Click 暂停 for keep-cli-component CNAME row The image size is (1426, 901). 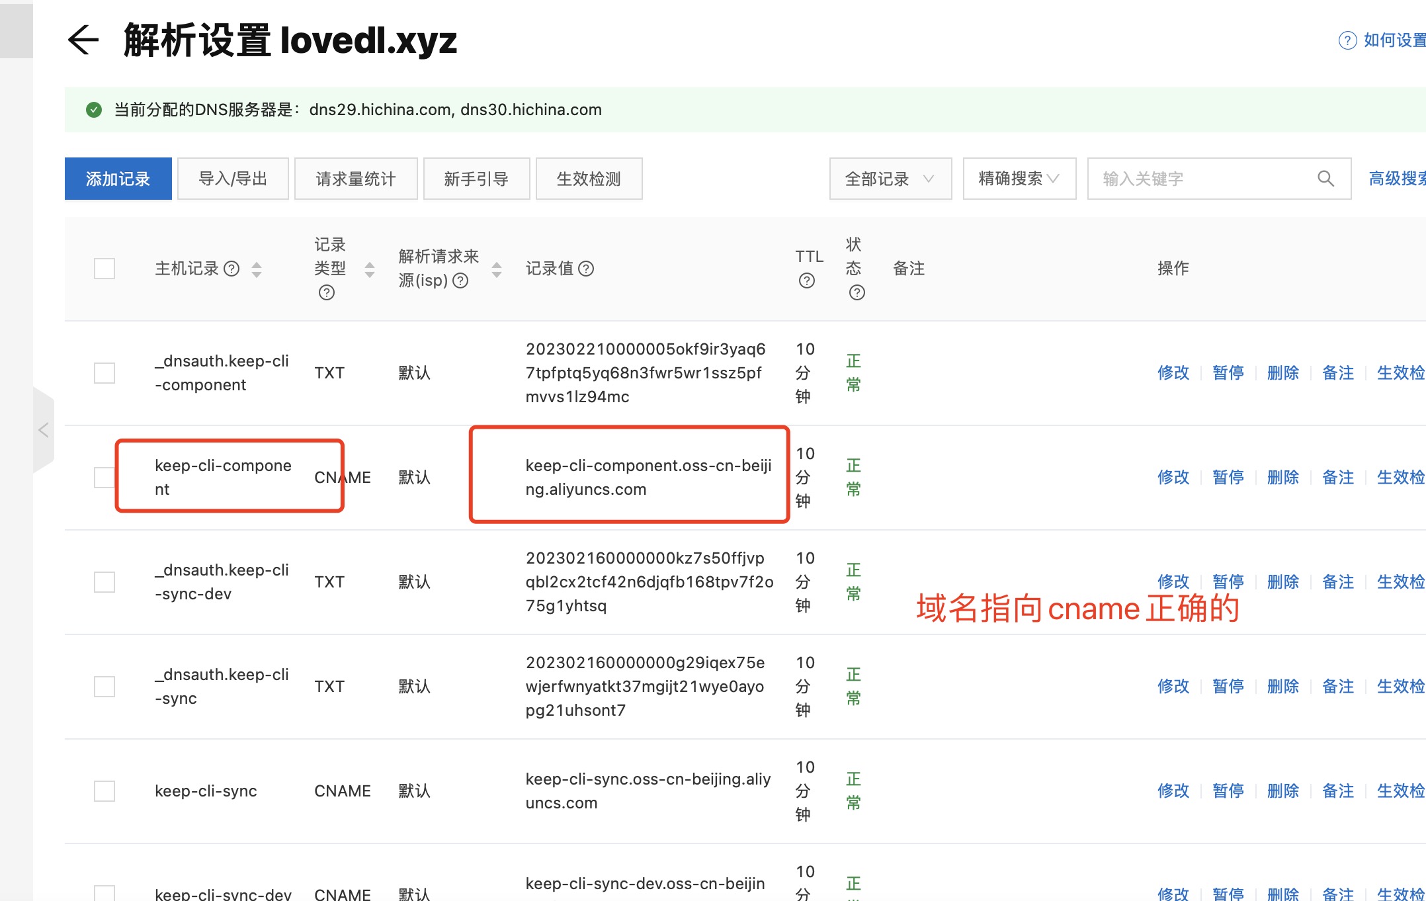[1228, 478]
